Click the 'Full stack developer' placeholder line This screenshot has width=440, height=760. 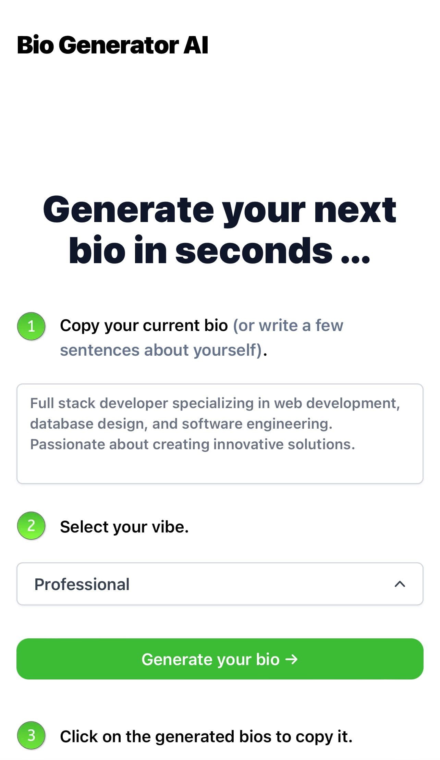215,403
